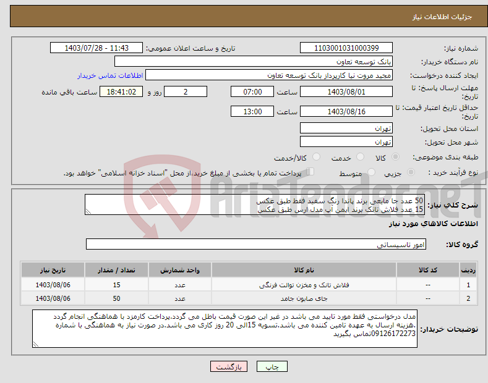Click the price validity date 1403/08/16
488x383 pixels.
coord(346,111)
